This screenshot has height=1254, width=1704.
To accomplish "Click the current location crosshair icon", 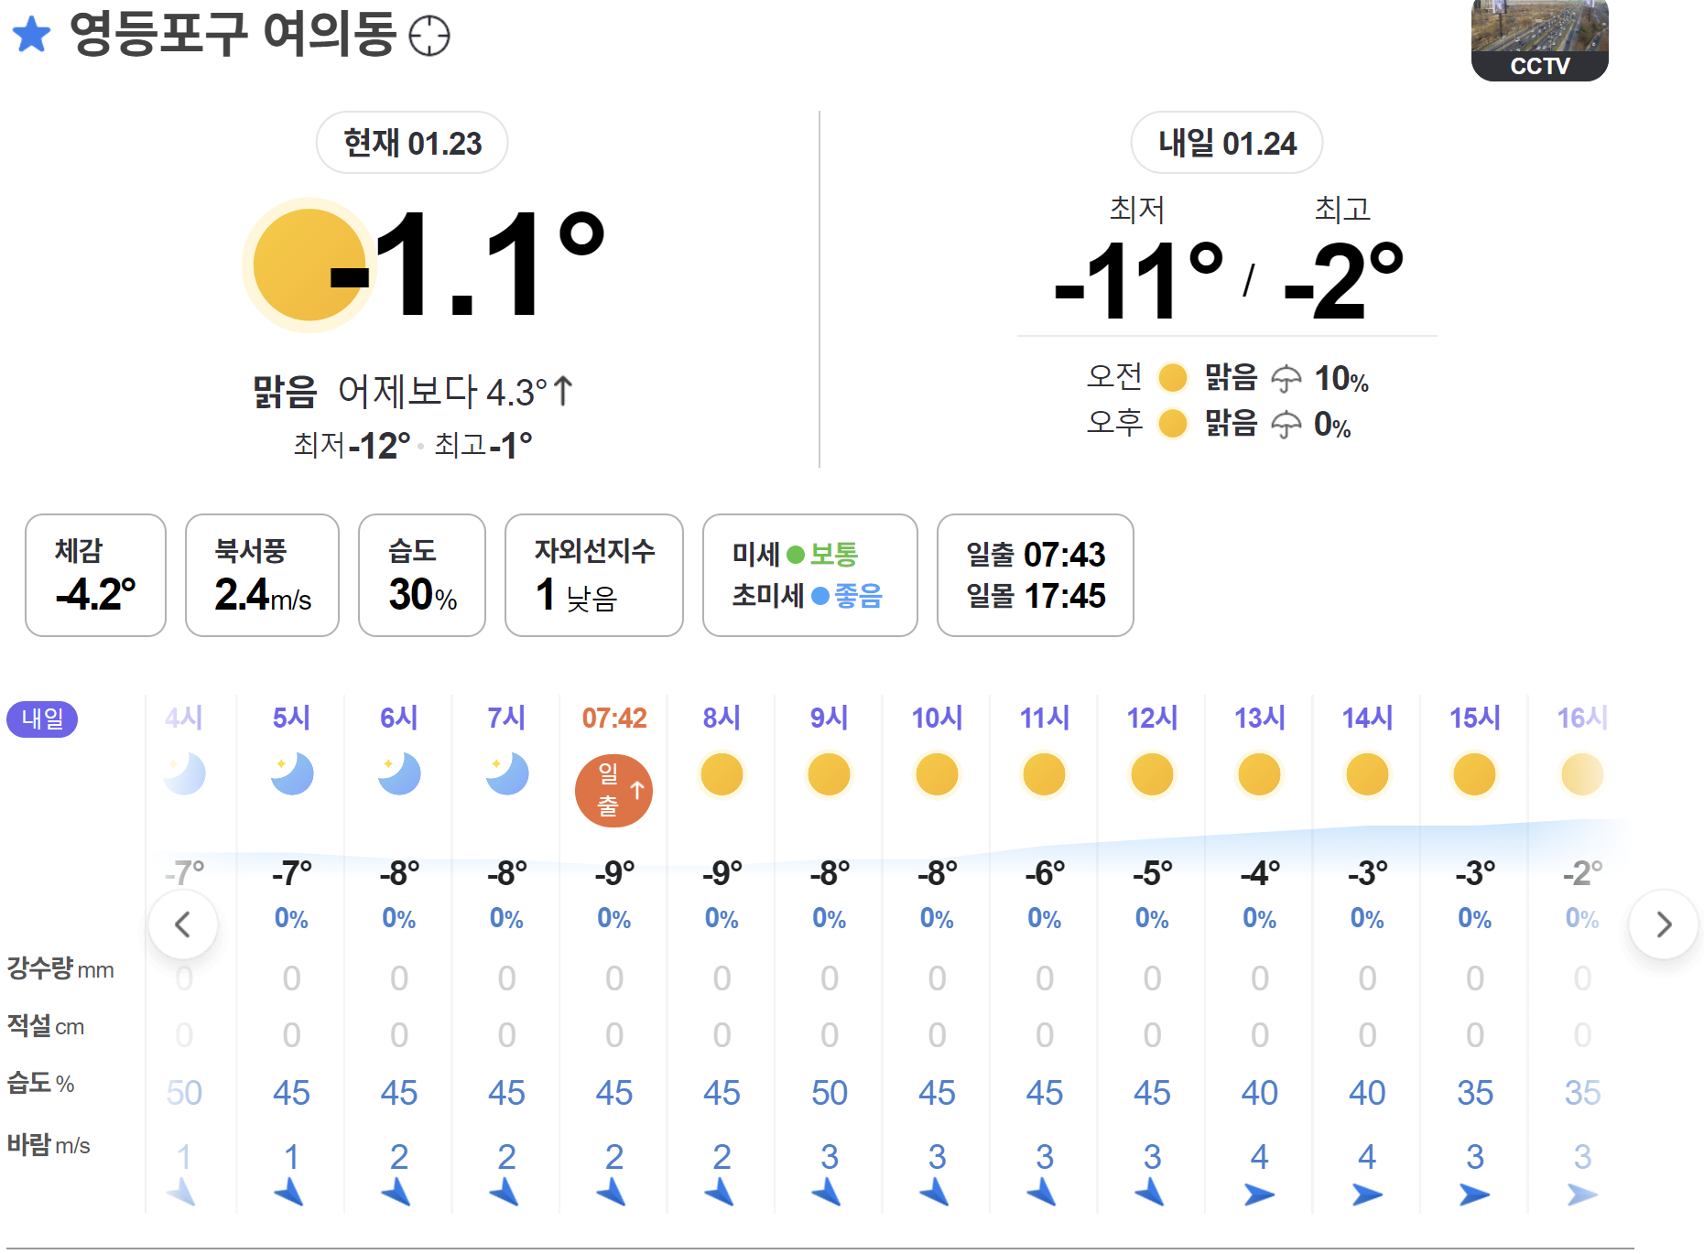I will coord(429,37).
